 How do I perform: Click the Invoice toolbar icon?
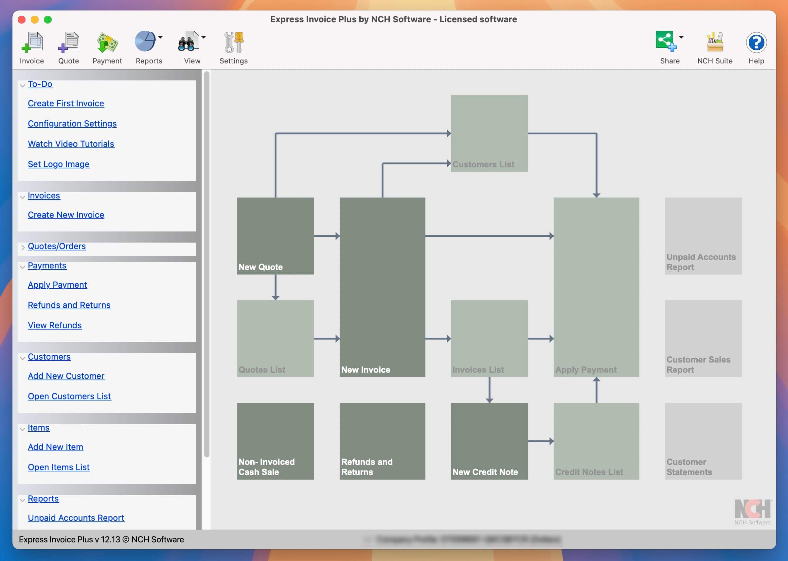click(32, 42)
